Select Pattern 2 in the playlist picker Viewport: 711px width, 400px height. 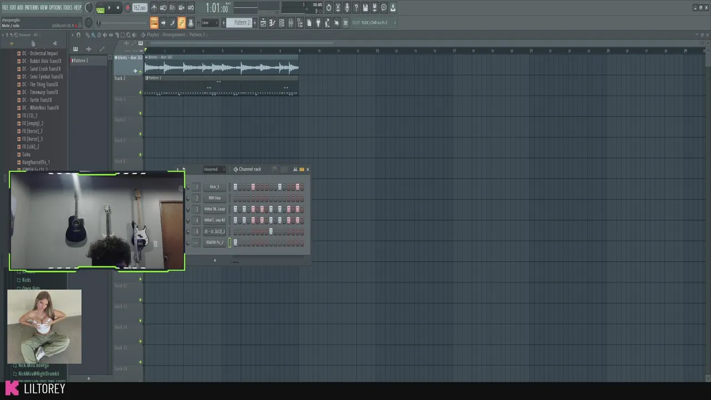tap(88, 60)
